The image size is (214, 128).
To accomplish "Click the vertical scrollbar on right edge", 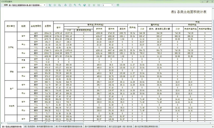I will point(213,59).
